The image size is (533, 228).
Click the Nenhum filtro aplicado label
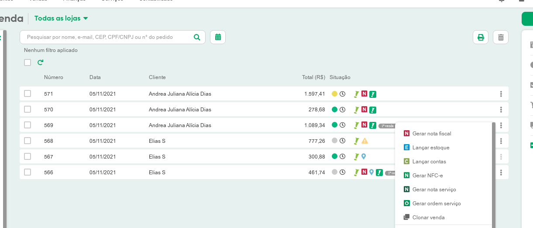click(x=51, y=50)
